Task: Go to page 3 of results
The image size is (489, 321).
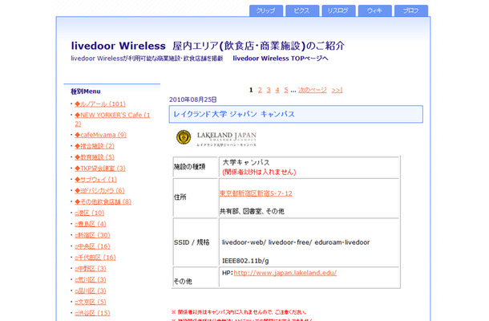Action: coord(269,90)
